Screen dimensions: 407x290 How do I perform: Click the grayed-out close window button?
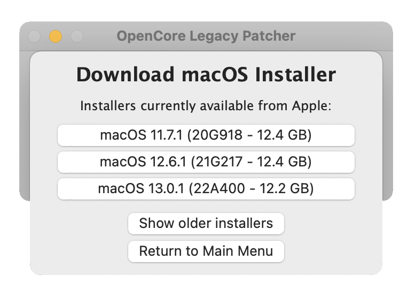click(34, 36)
